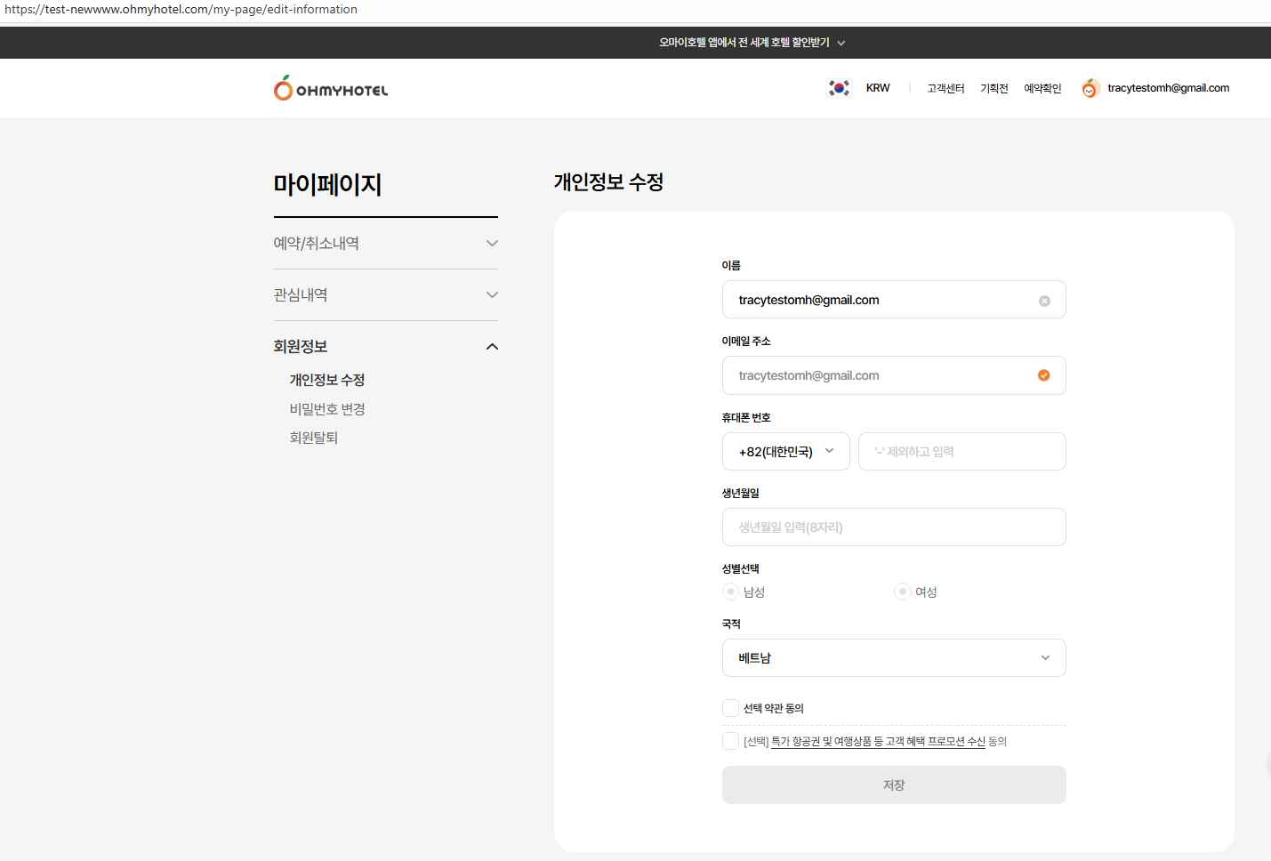Click the 저장 save button
Viewport: 1271px width, 861px height.
(893, 785)
